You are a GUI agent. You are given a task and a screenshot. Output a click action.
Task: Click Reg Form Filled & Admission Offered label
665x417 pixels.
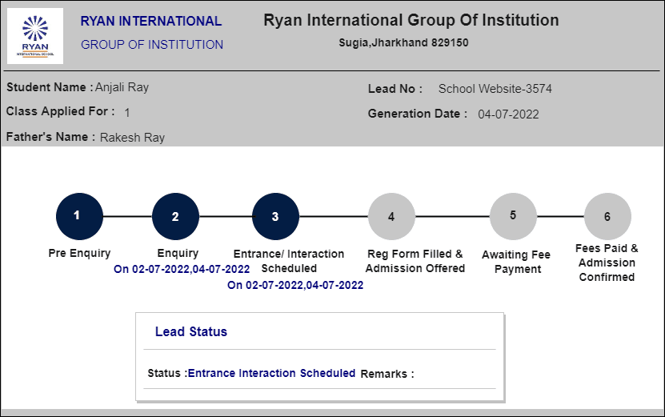coord(415,261)
